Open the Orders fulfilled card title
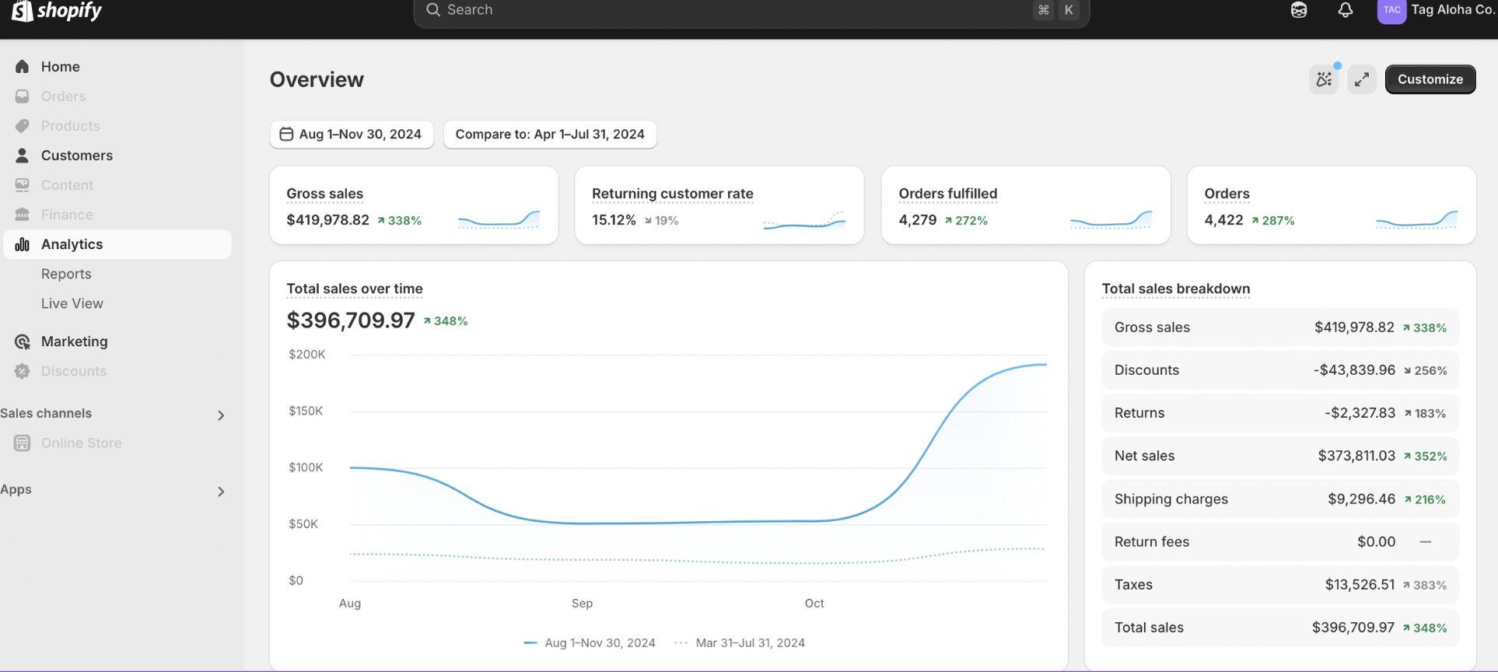Image resolution: width=1498 pixels, height=672 pixels. coord(948,194)
